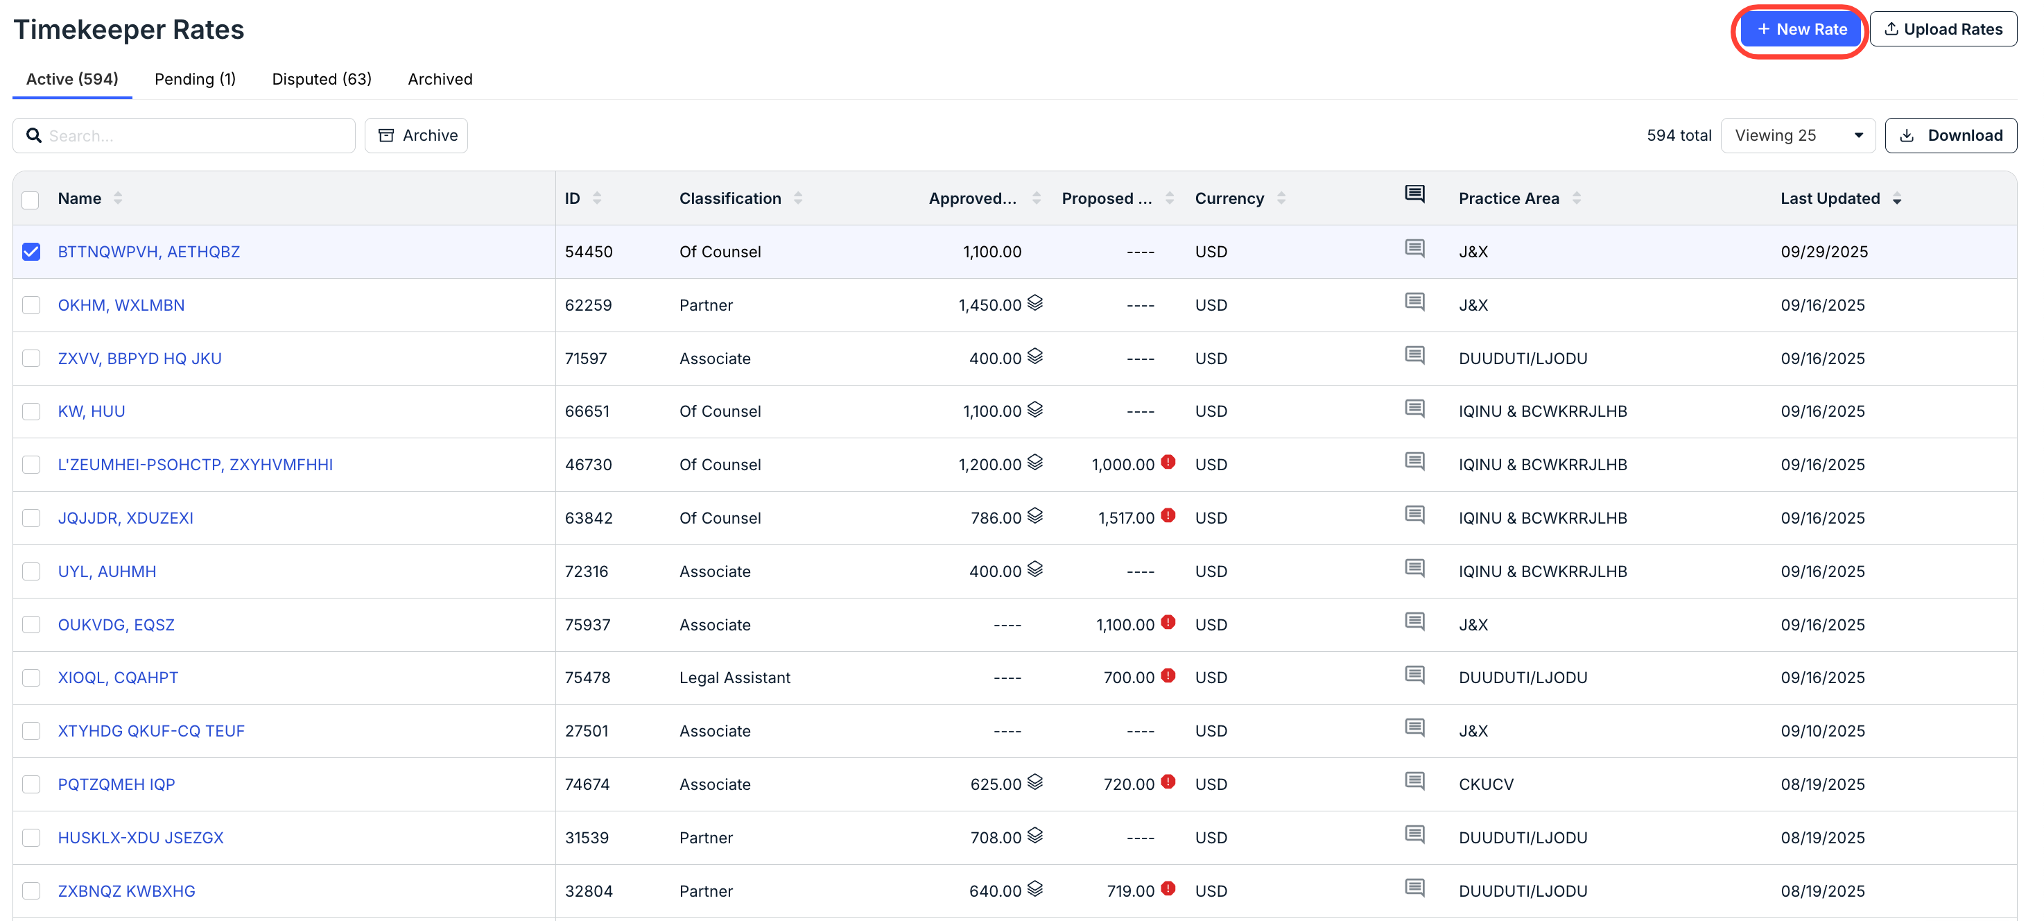Click the comment icon in BTTNQWPVH row
The height and width of the screenshot is (921, 2044).
(1414, 248)
